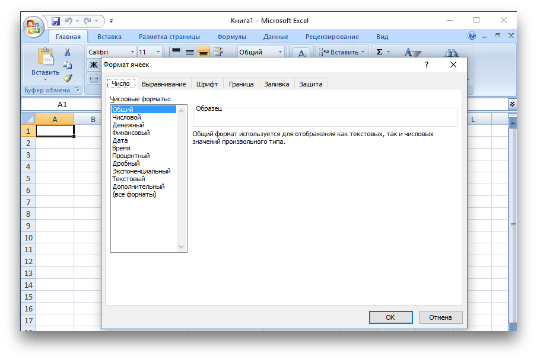Click the Name Box showing A1
This screenshot has height=360, width=537.
click(x=62, y=104)
